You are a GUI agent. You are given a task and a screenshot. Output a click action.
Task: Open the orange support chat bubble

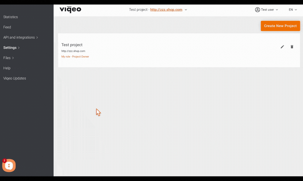coord(9,165)
